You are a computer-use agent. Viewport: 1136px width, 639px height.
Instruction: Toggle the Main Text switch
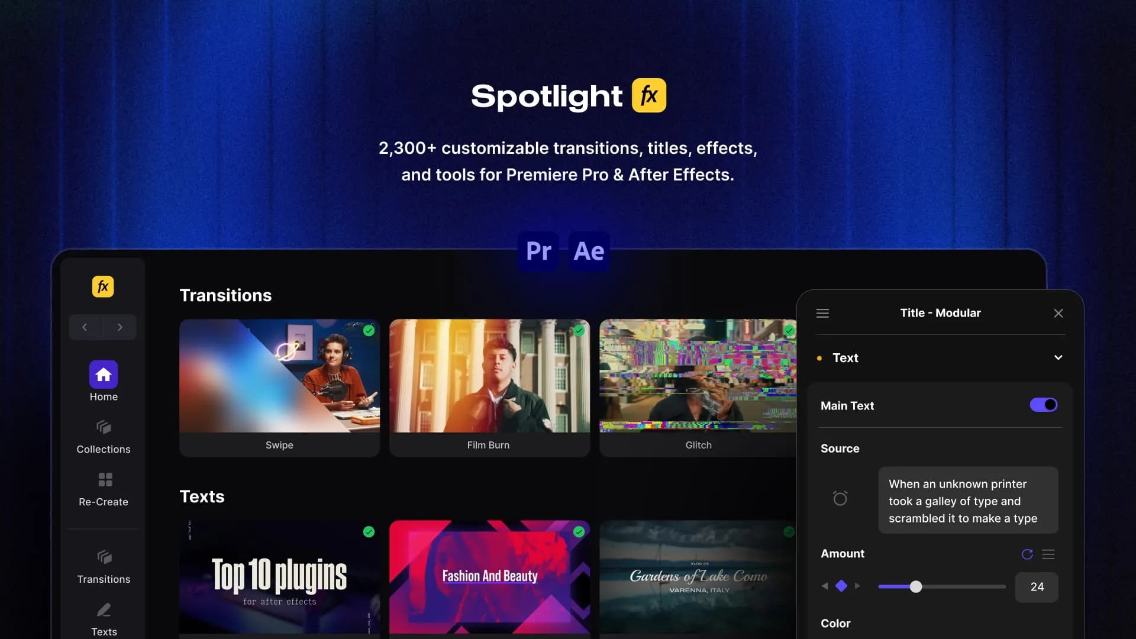click(1043, 405)
